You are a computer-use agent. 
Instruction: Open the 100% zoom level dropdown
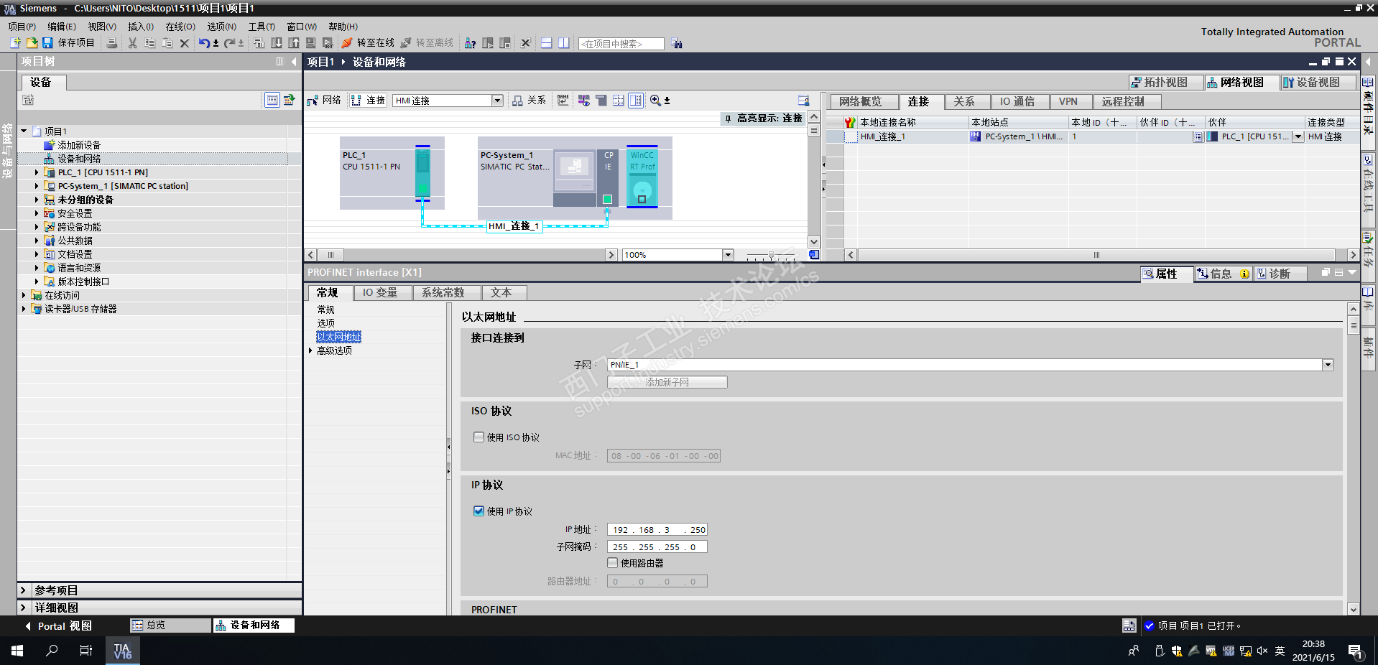[x=728, y=255]
